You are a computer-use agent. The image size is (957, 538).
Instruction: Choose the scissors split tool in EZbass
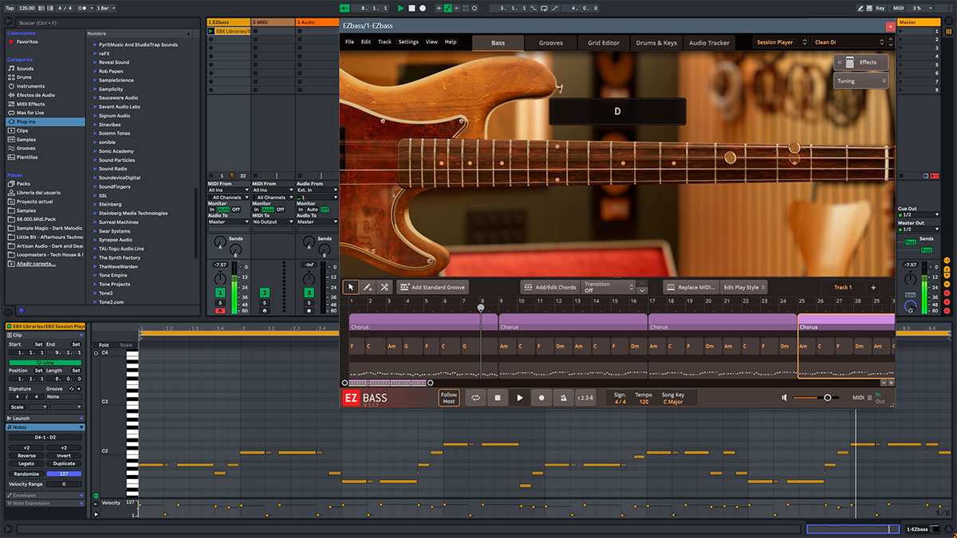(x=384, y=287)
